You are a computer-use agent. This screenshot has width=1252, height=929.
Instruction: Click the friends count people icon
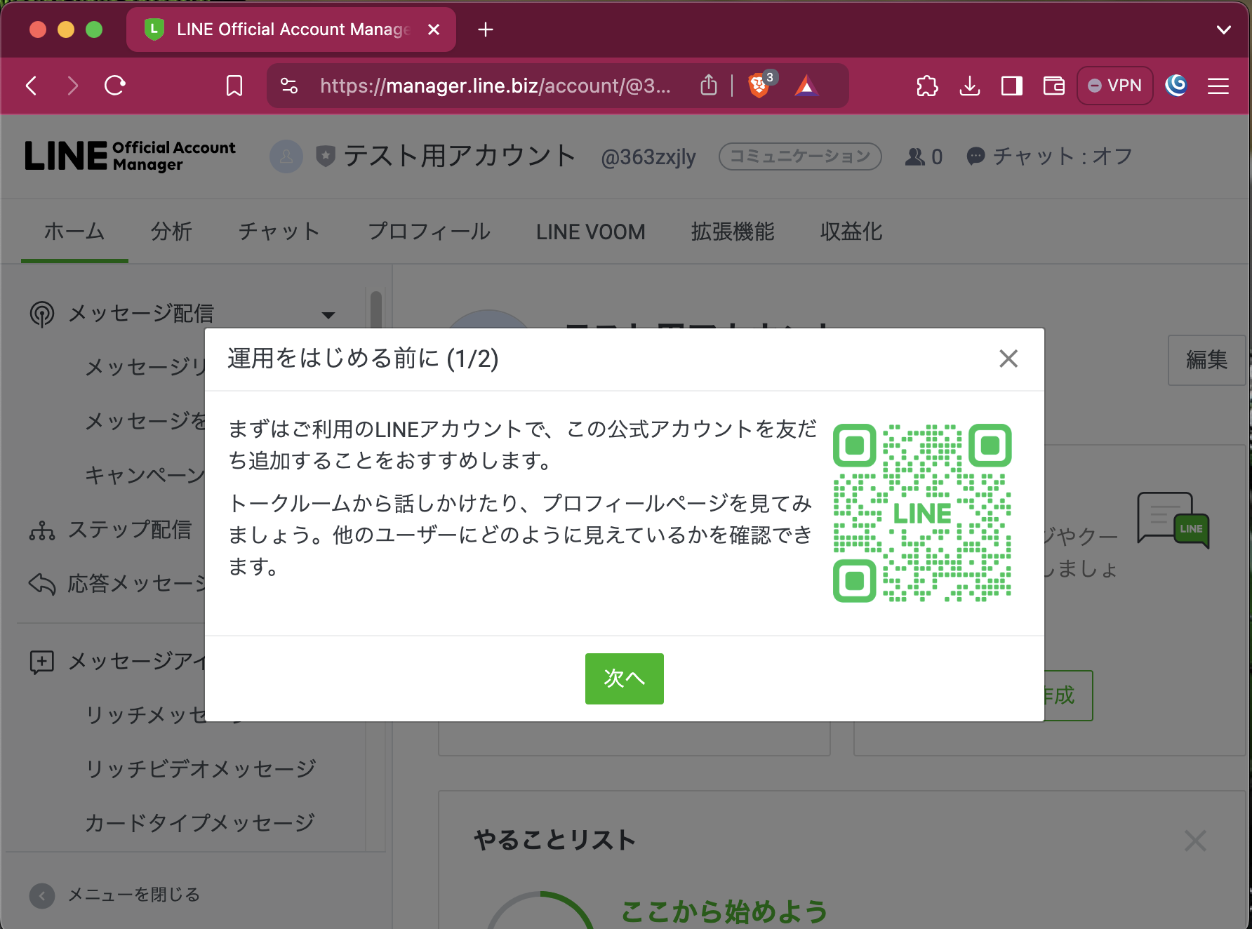[914, 156]
